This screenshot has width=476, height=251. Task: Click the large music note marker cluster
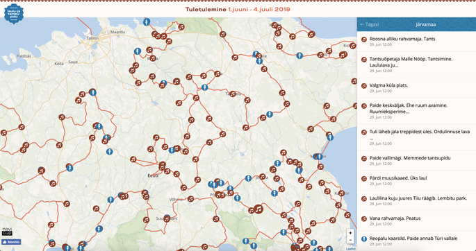(x=258, y=209)
